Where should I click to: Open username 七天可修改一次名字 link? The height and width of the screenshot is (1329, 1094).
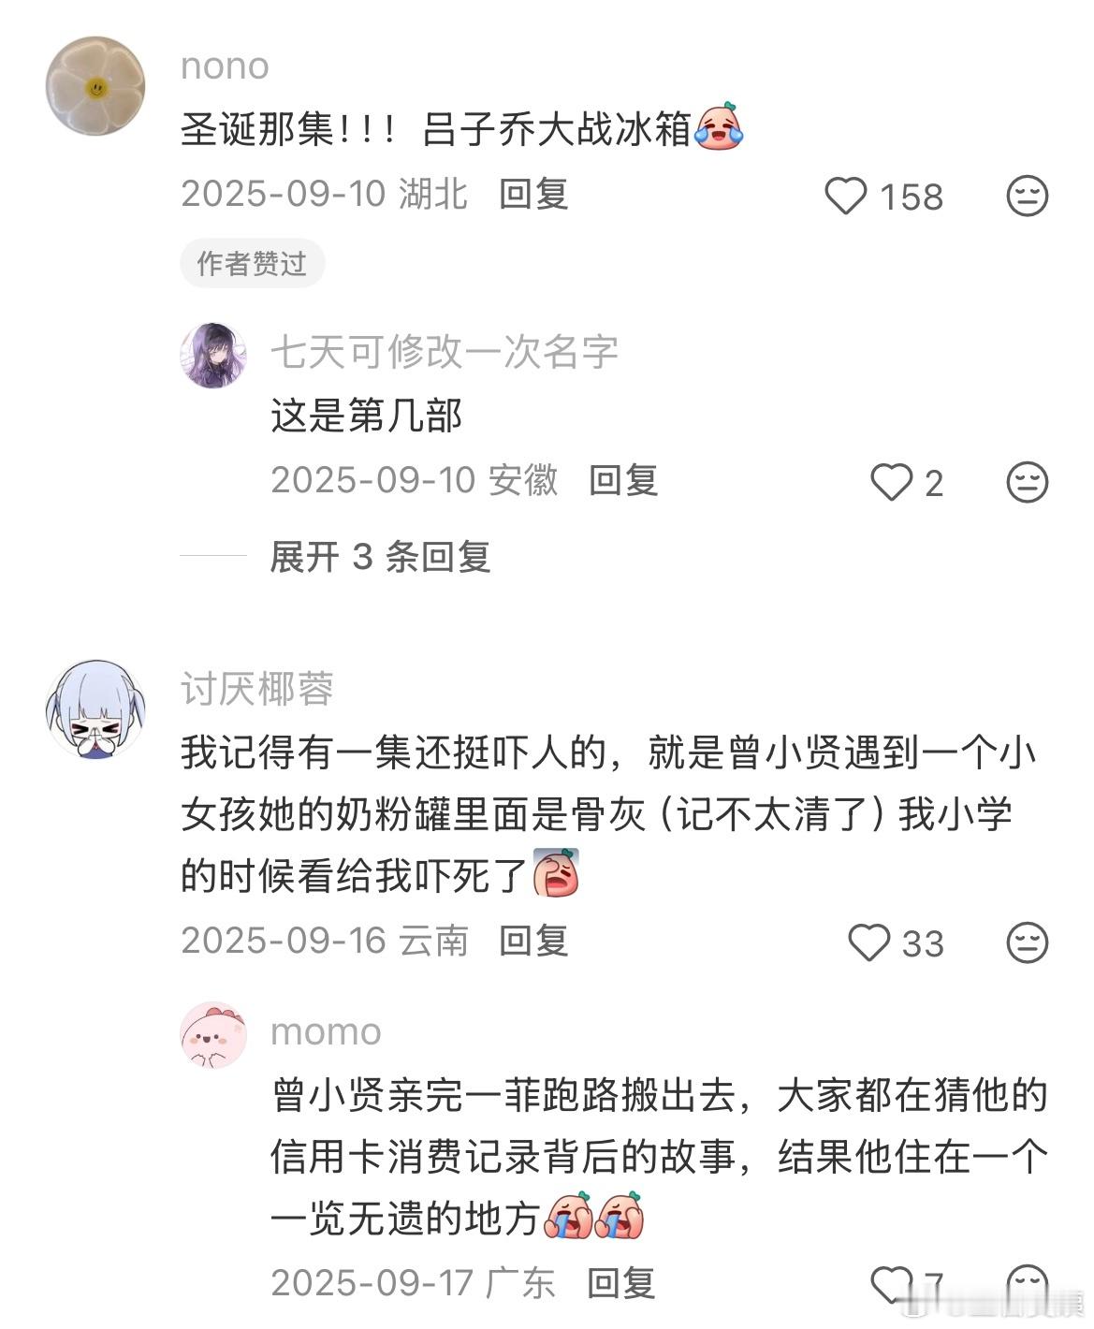[445, 352]
